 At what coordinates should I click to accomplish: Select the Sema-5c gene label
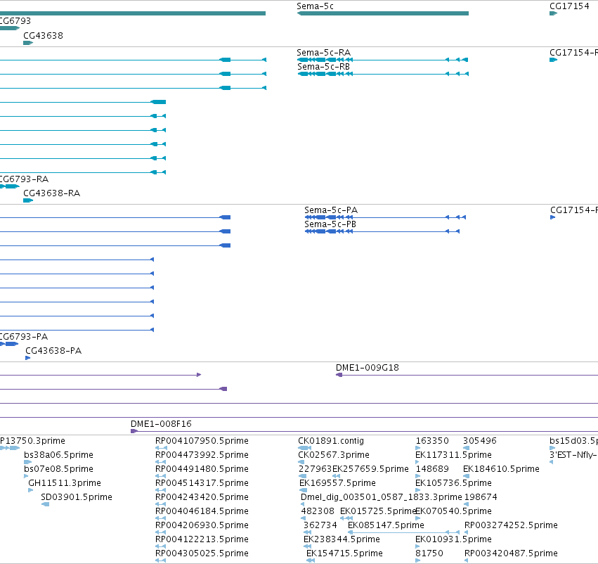coord(315,6)
